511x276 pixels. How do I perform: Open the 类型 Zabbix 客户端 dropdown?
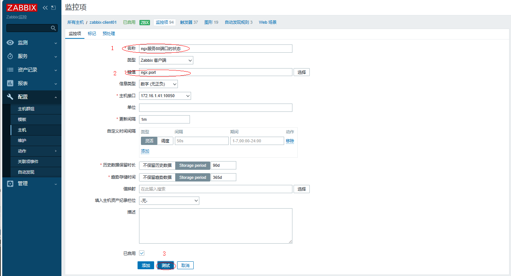pos(166,60)
